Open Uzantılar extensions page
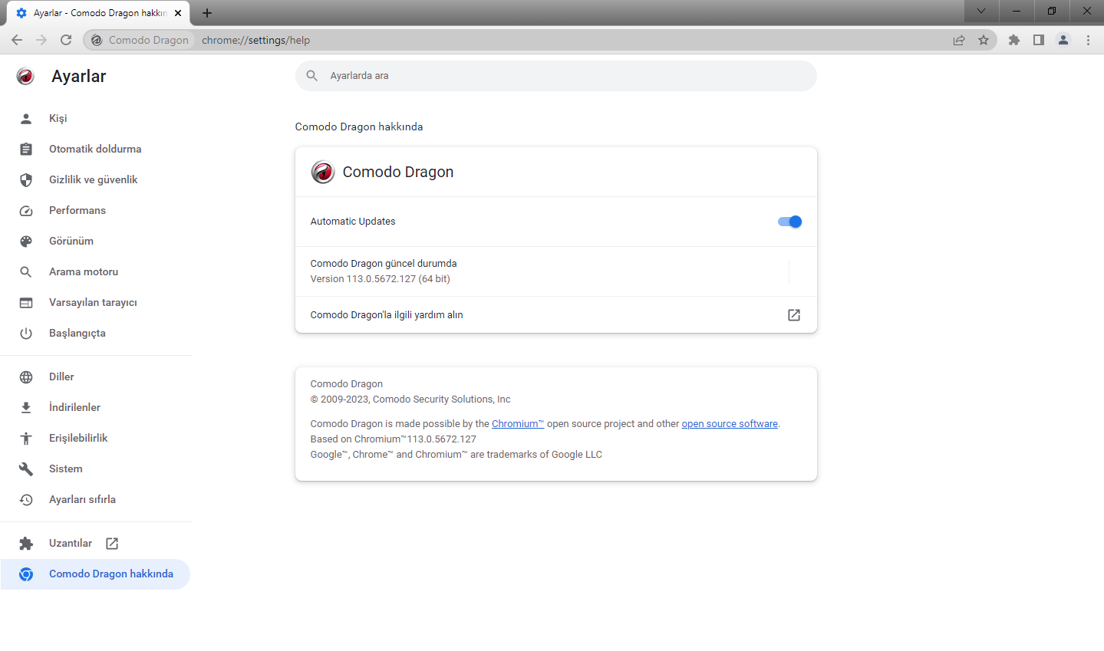This screenshot has height=651, width=1104. click(95, 543)
